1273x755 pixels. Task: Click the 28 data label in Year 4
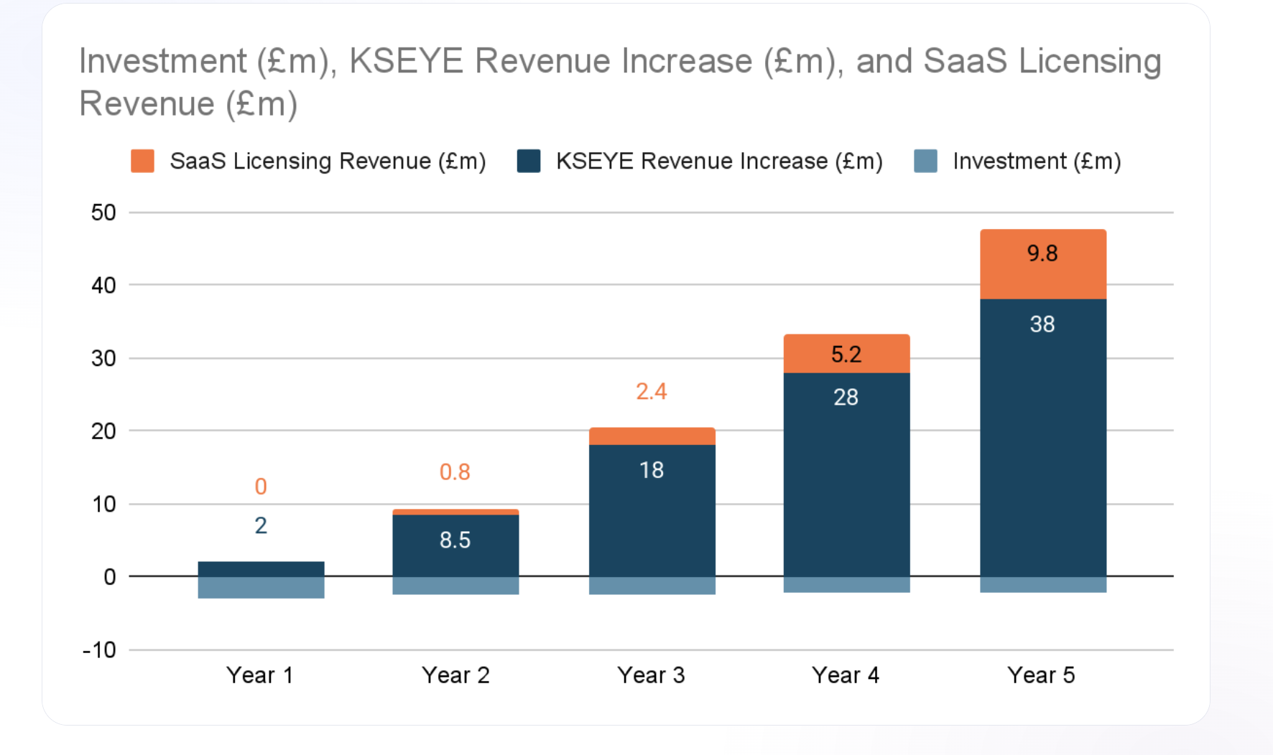[x=846, y=398]
